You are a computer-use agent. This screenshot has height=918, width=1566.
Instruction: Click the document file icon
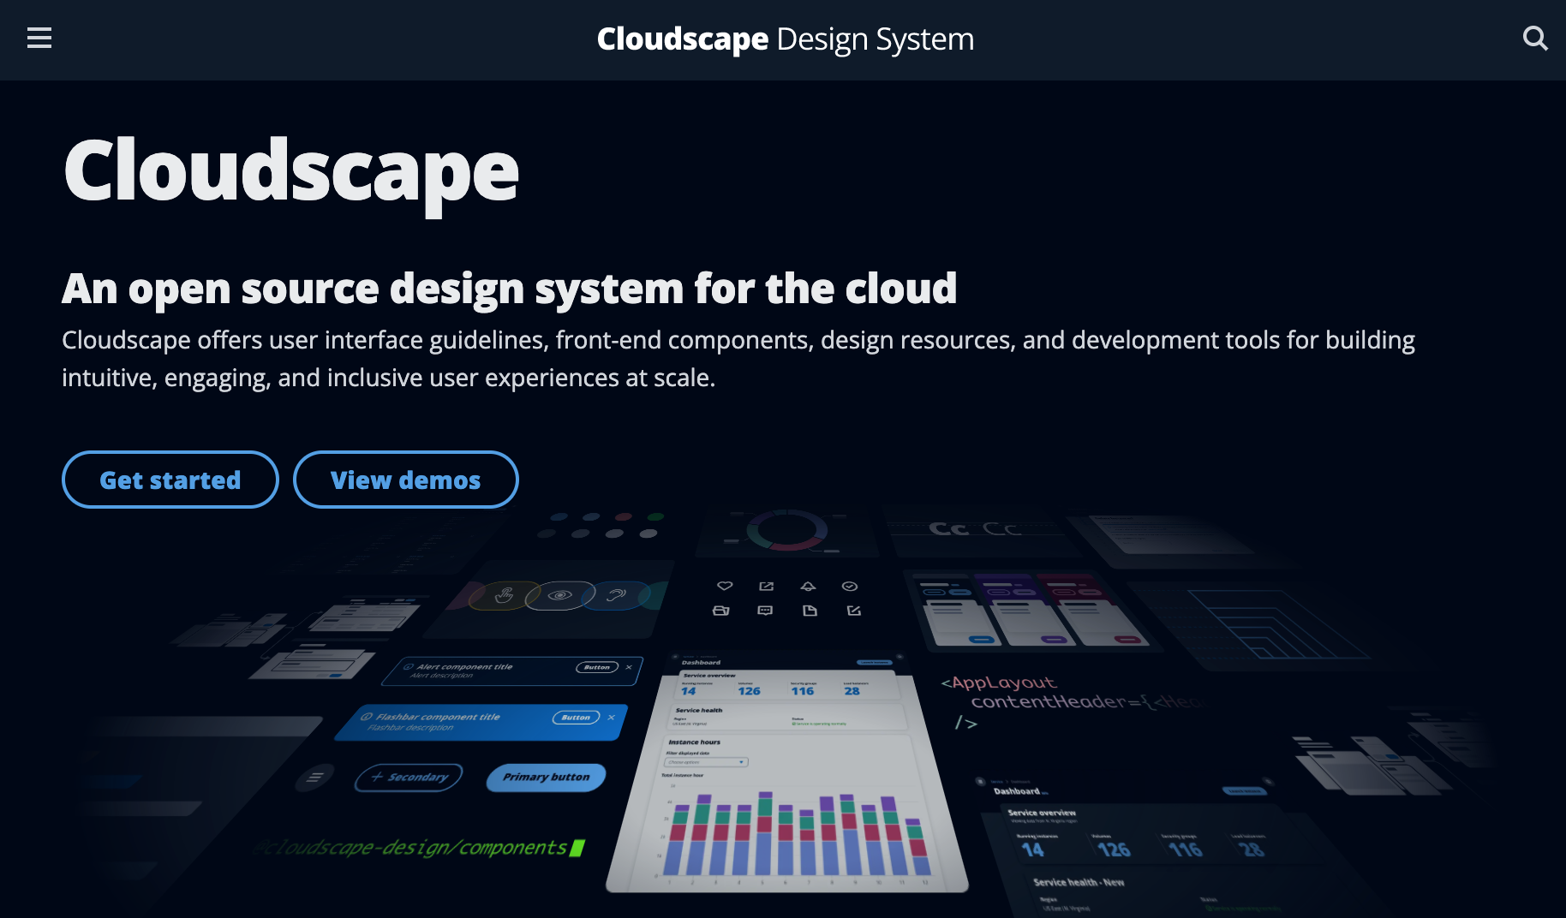coord(810,611)
